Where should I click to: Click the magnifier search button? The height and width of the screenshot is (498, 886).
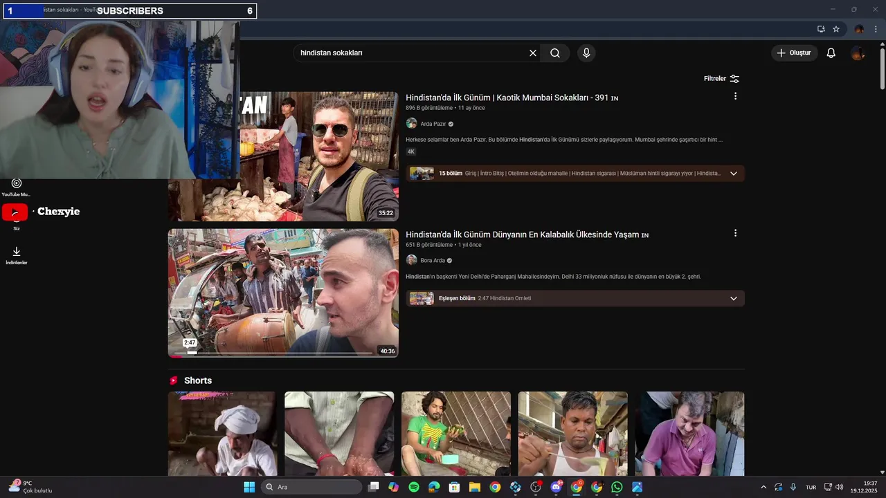point(555,53)
